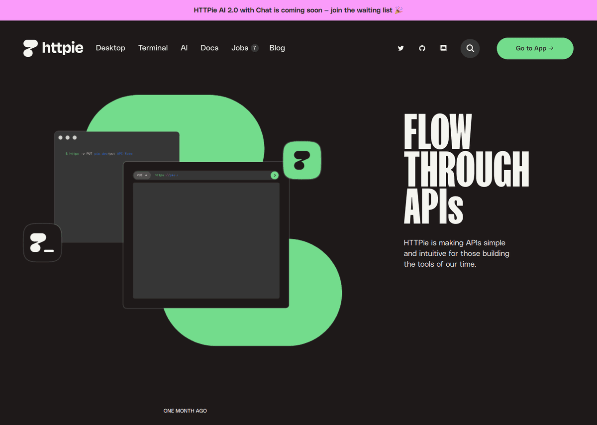Click the HTTPie is making APIs simple paragraph
597x425 pixels.
coord(456,253)
